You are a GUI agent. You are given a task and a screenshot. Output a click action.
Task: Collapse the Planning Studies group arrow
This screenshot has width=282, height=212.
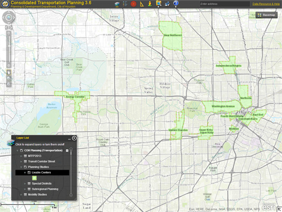(21, 167)
